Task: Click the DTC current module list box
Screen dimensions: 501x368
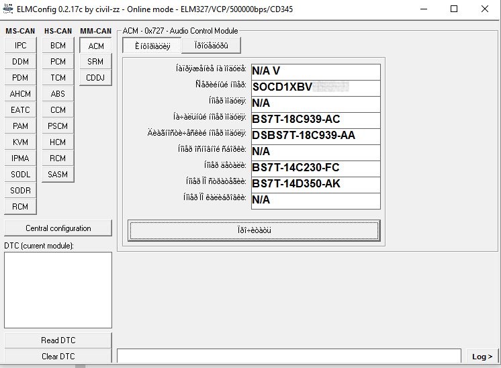Action: [x=58, y=290]
